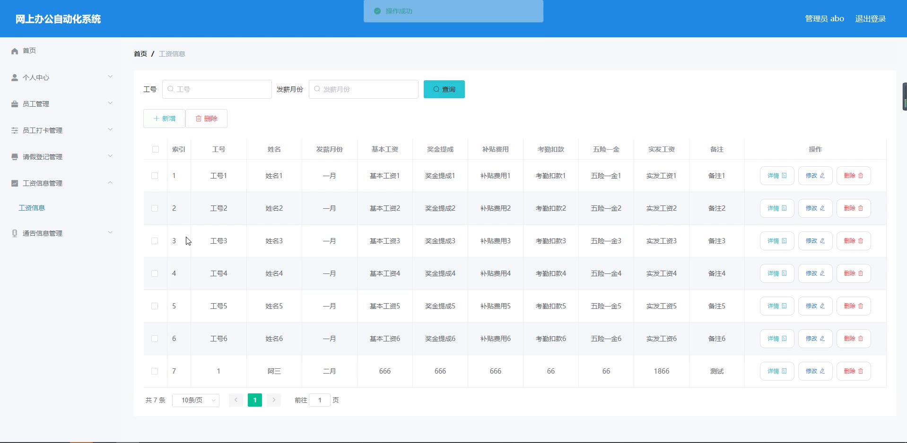The height and width of the screenshot is (443, 907).
Task: Click 管理员 abo user label
Action: [824, 19]
